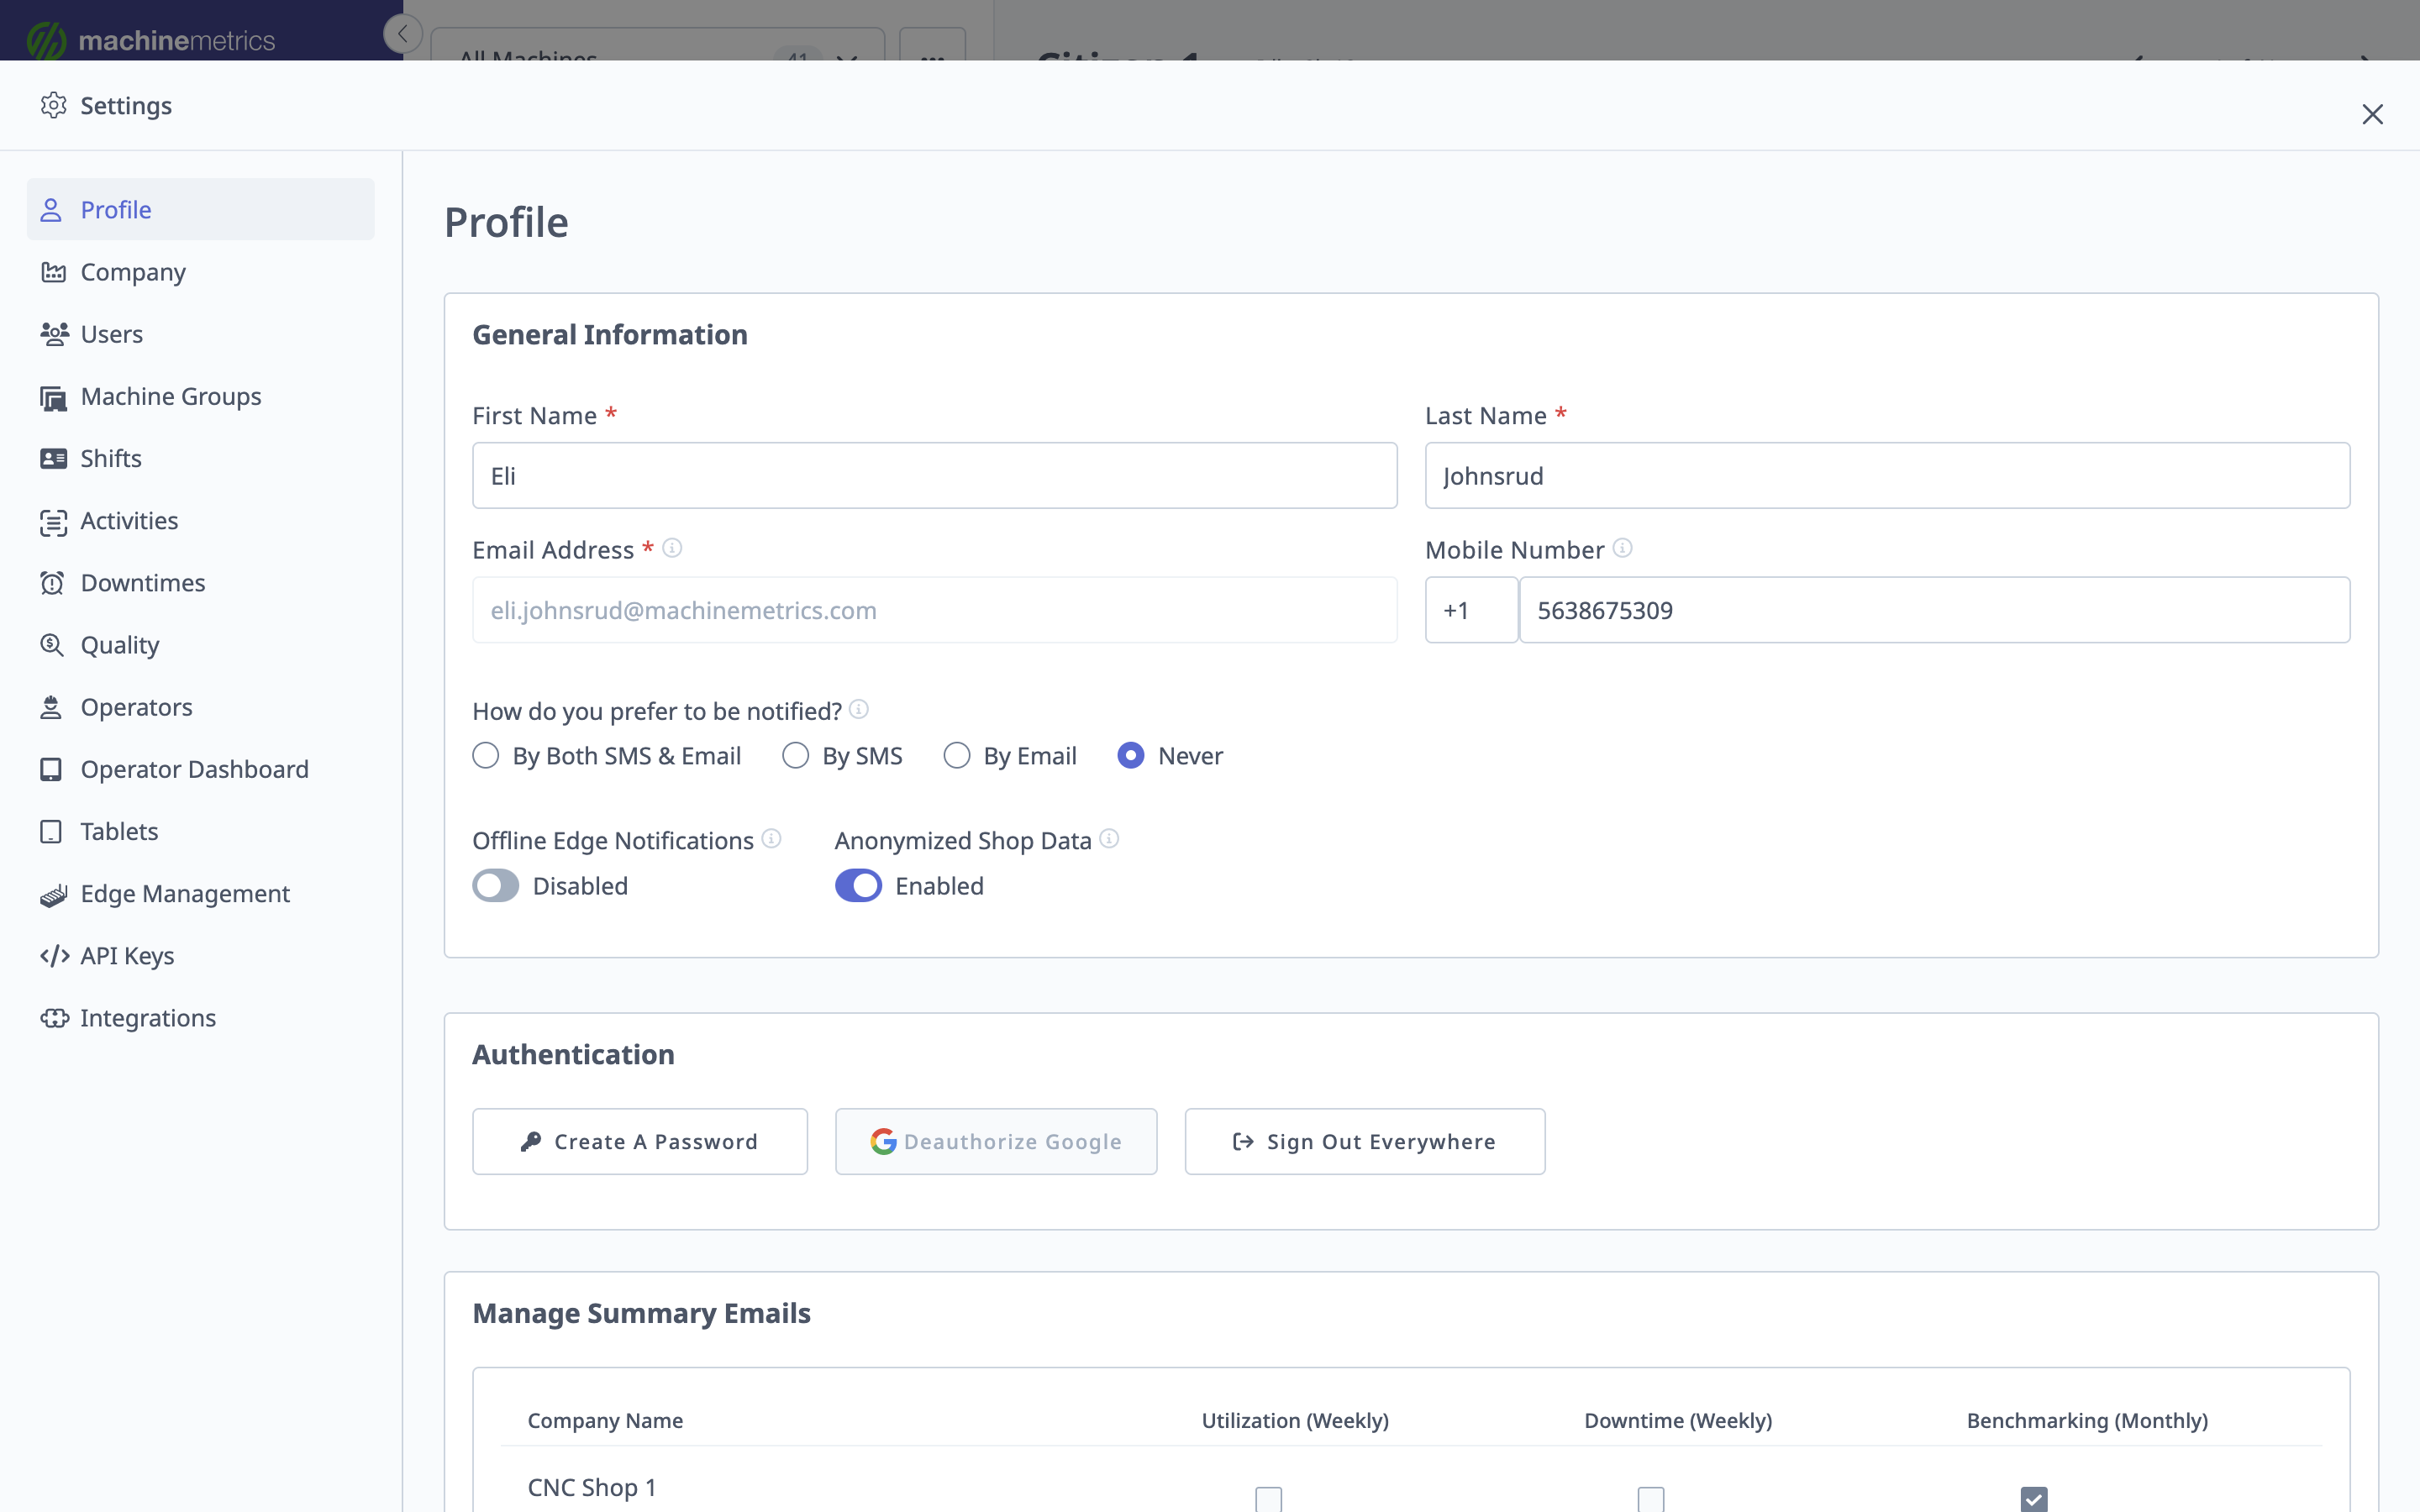
Task: Click info icon beside Offline Edge Notifications
Action: click(771, 839)
